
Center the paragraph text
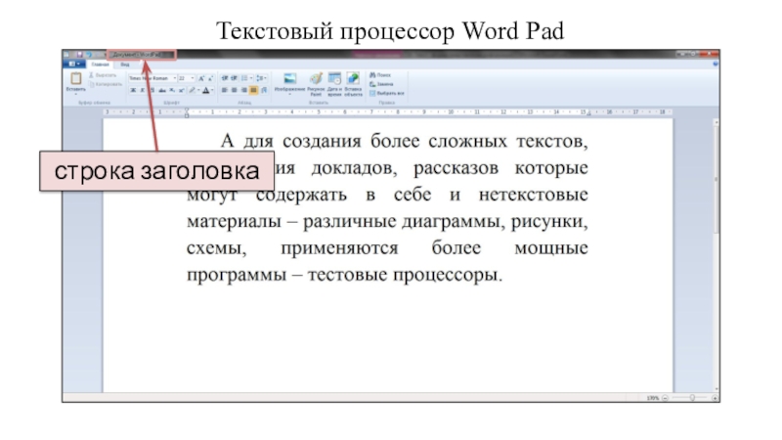click(x=234, y=90)
